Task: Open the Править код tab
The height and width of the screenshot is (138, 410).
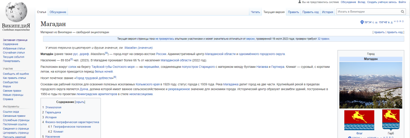Action: point(311,12)
